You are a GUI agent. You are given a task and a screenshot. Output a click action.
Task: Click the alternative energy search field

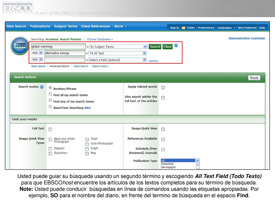65,53
